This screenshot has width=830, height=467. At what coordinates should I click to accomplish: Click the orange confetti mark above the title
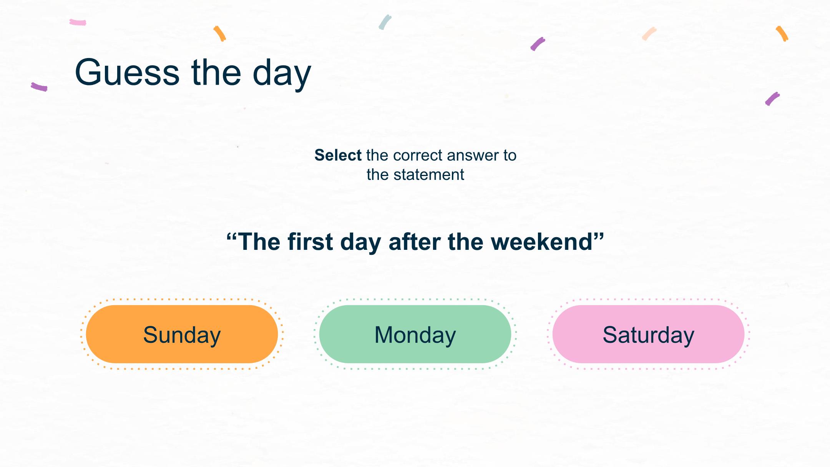[220, 33]
